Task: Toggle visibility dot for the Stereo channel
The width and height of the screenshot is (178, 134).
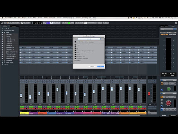Action: tap(2, 64)
